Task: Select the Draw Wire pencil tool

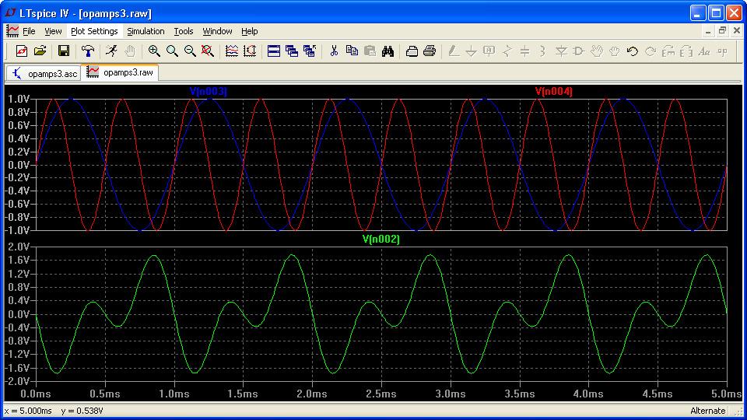Action: [454, 51]
